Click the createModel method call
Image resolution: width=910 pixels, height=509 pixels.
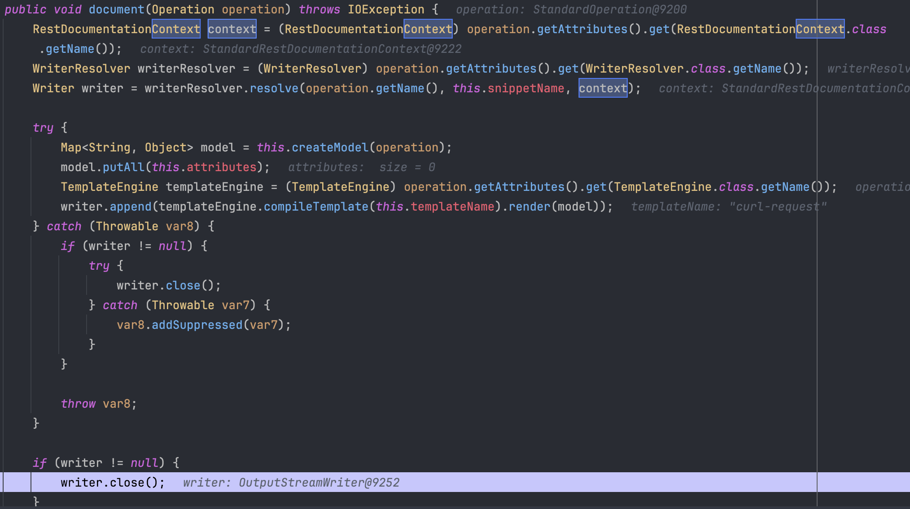[330, 147]
